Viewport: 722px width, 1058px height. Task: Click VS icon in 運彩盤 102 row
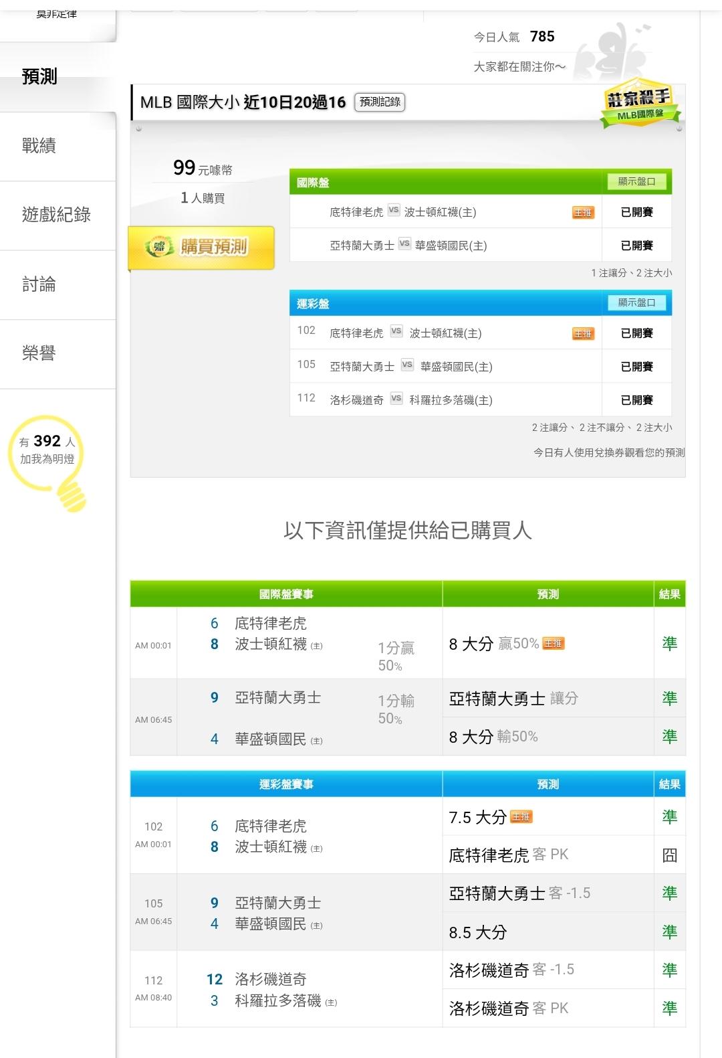396,331
